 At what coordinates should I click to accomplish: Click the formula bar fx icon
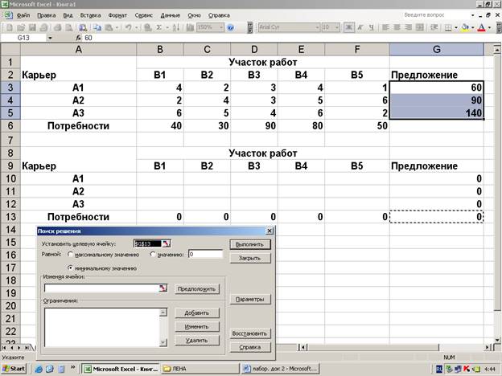click(79, 38)
